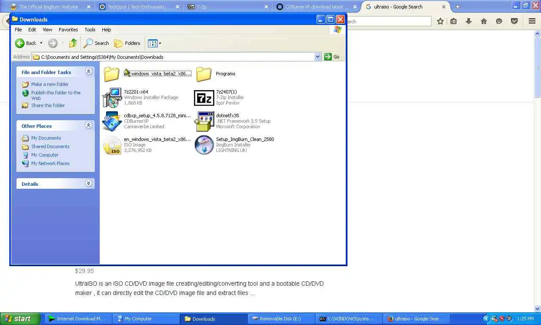Open Firefox hamburger menu
Screen dimensions: 541x325
(x=532, y=21)
